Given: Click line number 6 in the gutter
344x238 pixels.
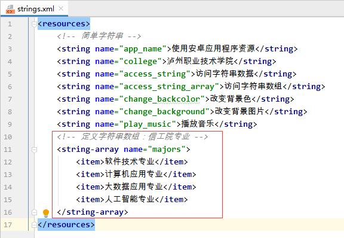Looking at the screenshot, I should tap(10, 87).
